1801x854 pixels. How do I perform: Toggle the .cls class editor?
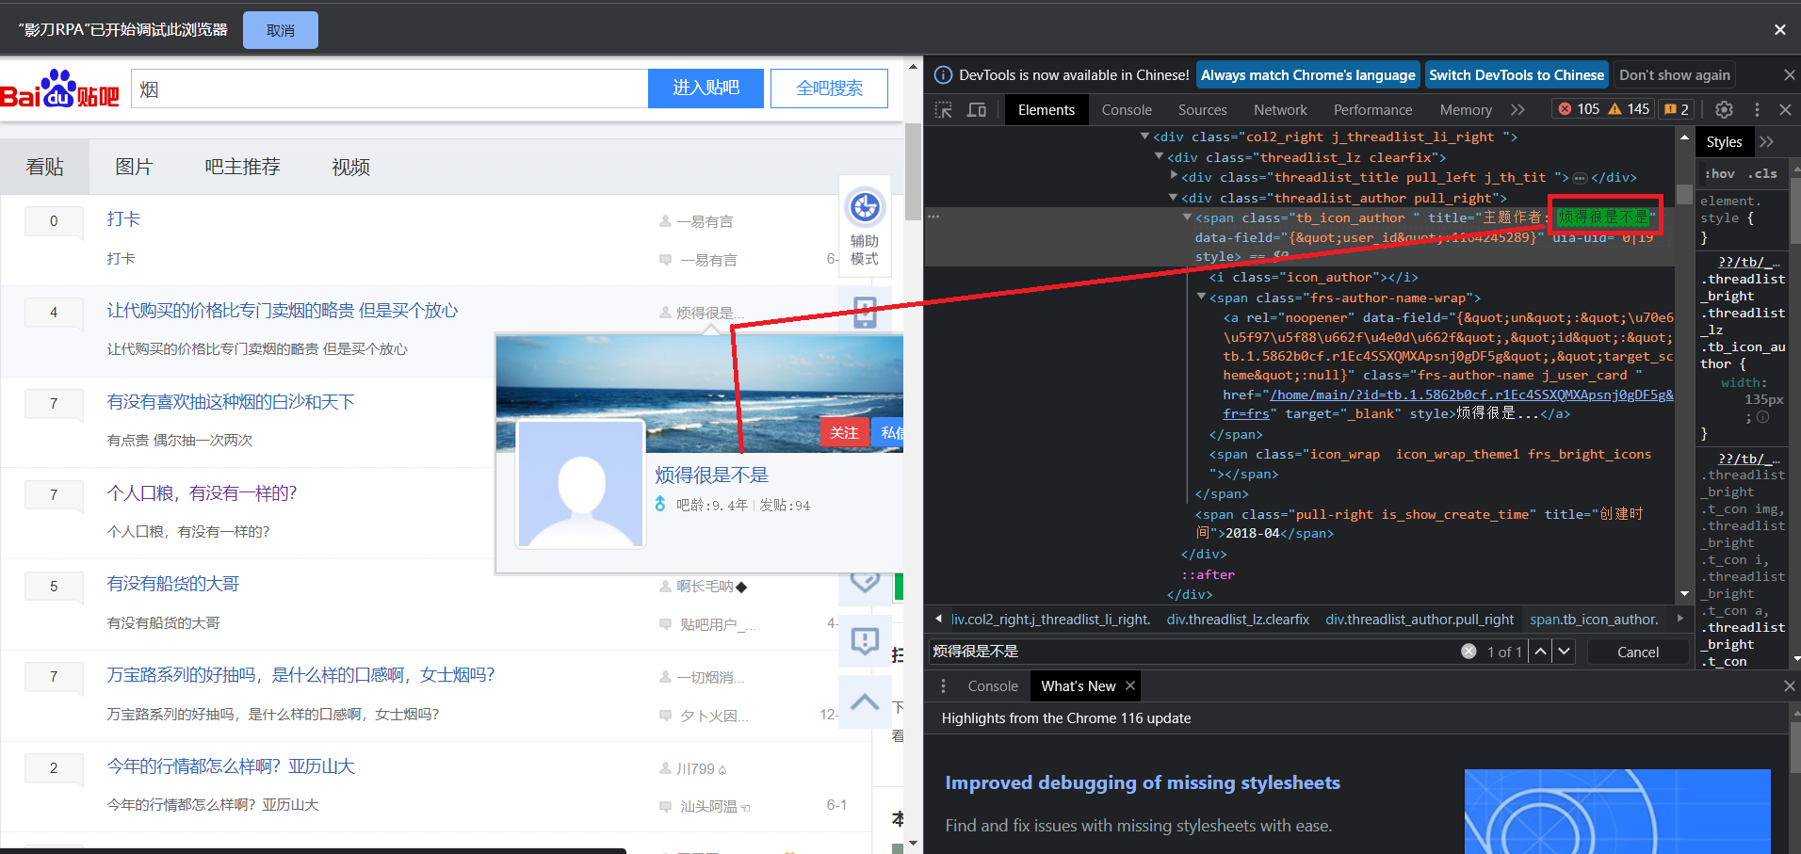click(1762, 174)
